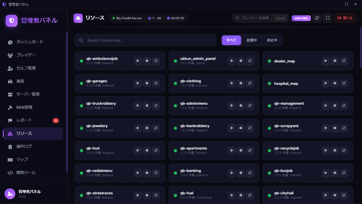Stop the qb-jewelery resource
362x204 pixels.
[x=147, y=128]
